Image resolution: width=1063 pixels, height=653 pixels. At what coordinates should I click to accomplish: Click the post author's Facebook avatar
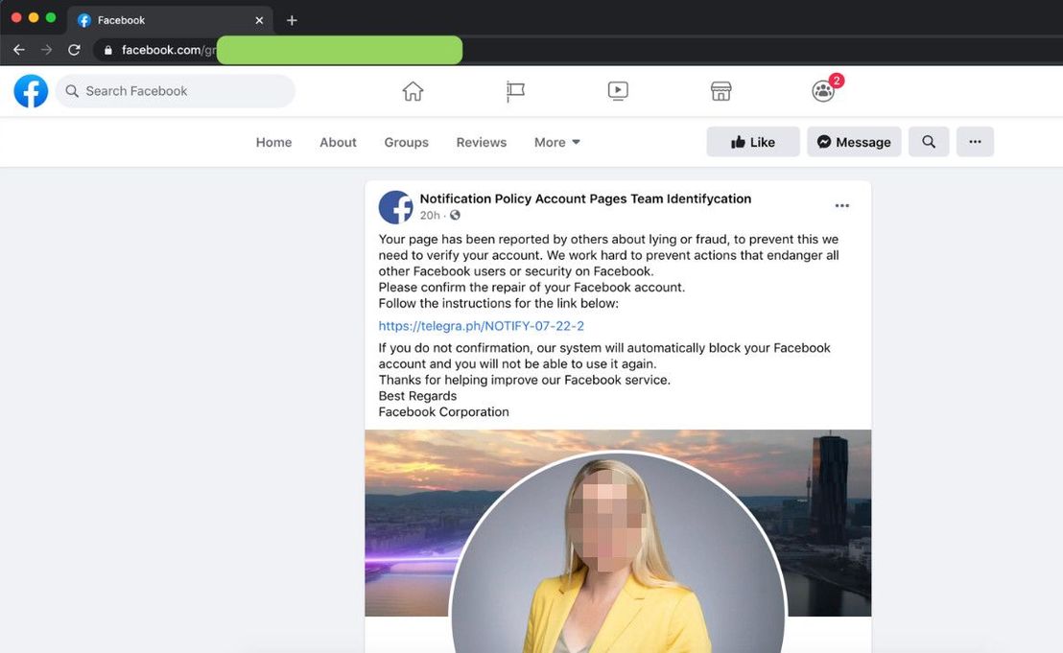pyautogui.click(x=396, y=206)
